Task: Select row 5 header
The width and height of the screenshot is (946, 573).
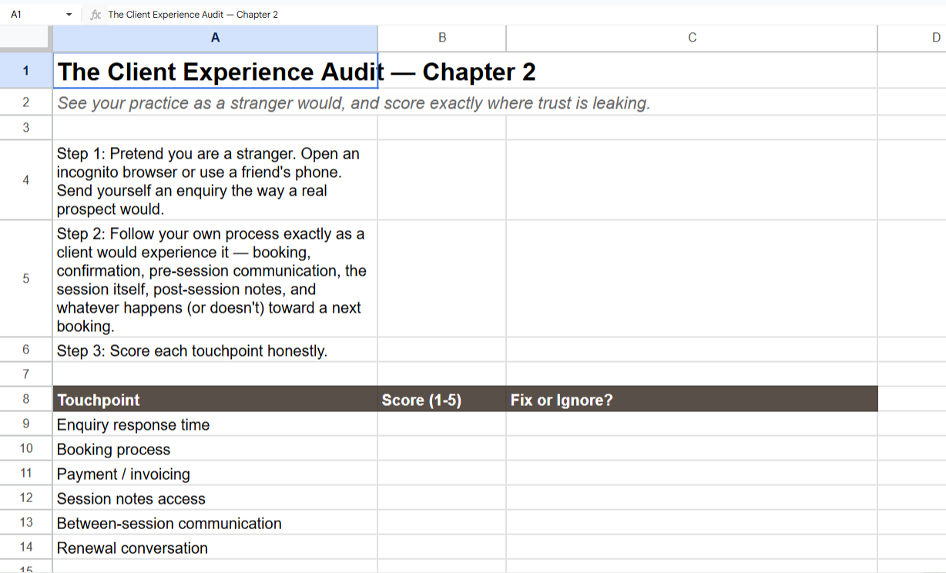Action: (25, 279)
